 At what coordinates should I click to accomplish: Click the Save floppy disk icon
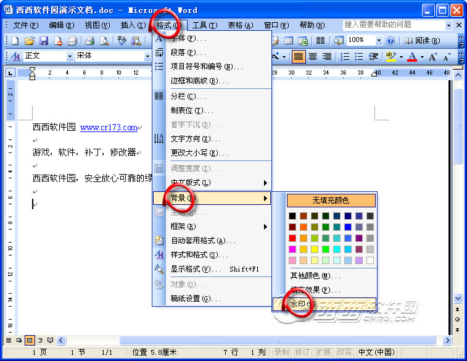pyautogui.click(x=44, y=41)
